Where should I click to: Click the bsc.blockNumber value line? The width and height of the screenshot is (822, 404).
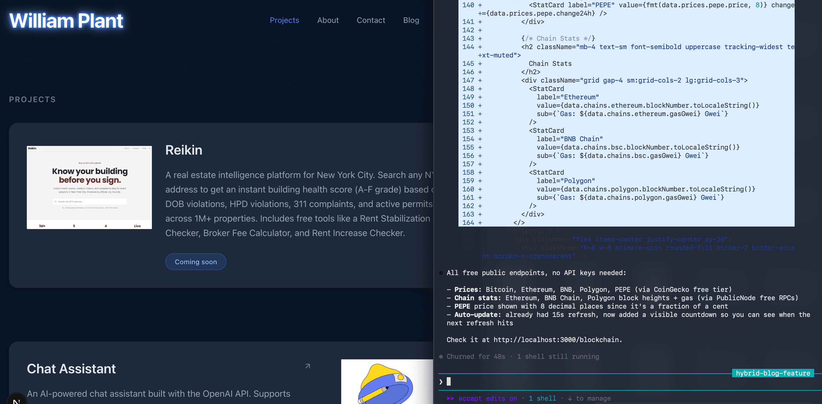pos(638,147)
